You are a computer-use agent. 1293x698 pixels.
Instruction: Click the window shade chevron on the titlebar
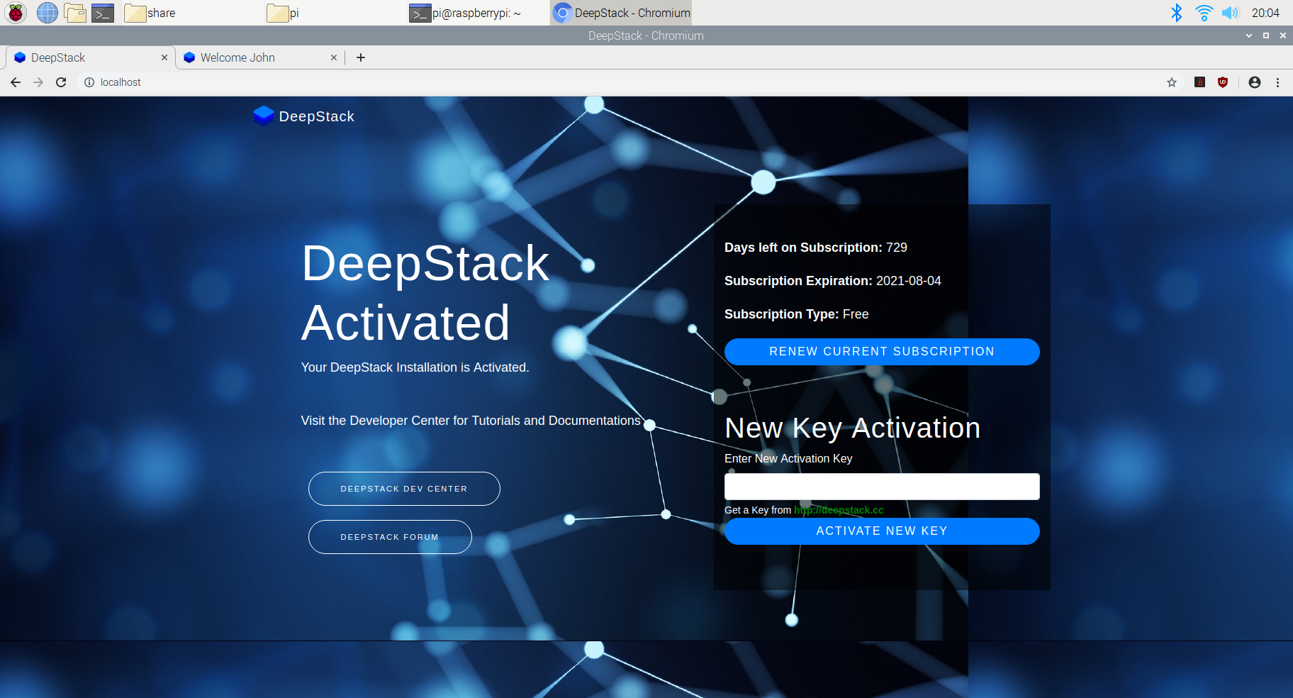coord(1247,35)
